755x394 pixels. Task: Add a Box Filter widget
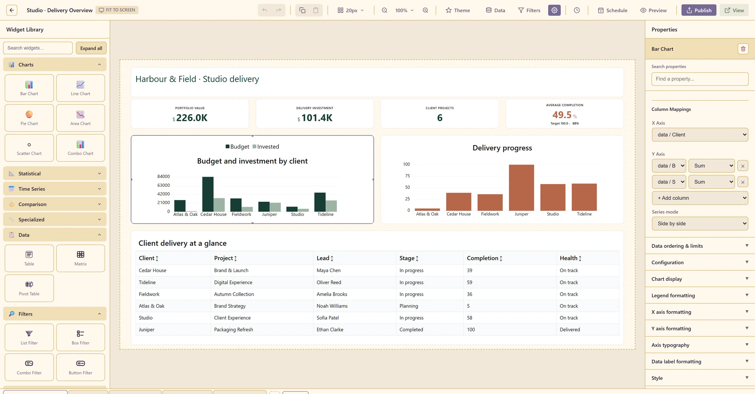tap(81, 337)
